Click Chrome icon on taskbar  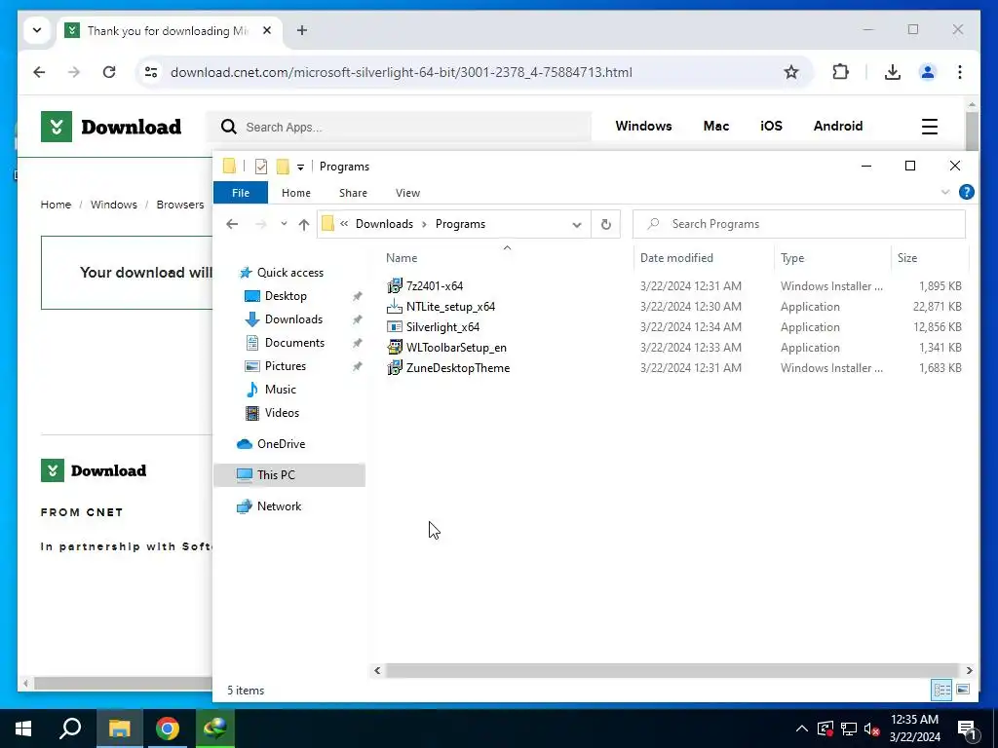pyautogui.click(x=168, y=729)
